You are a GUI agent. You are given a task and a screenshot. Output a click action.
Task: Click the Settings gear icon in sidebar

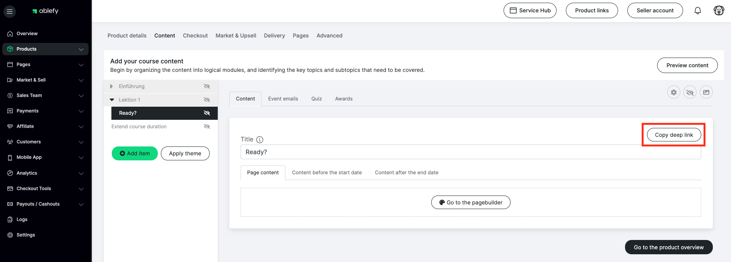pyautogui.click(x=10, y=235)
